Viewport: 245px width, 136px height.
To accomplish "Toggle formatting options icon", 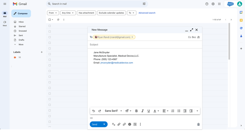I will (x=114, y=124).
